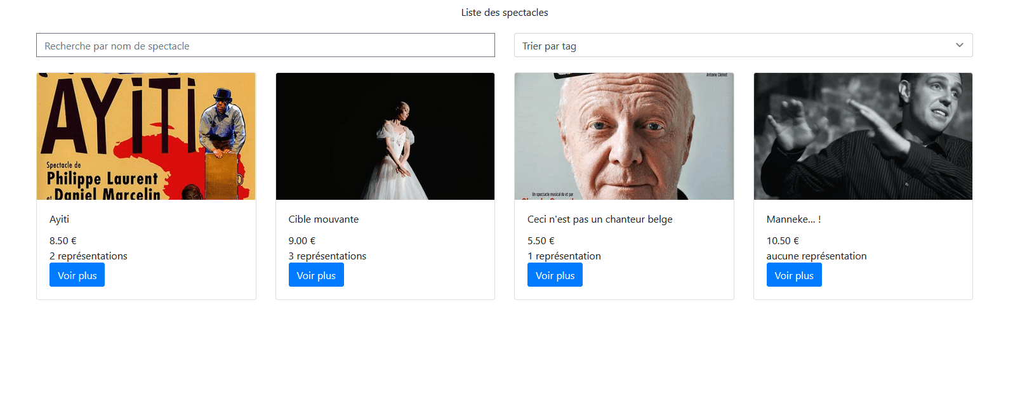
Task: View more about Ceci n'est pas un chanteur belge
Action: point(555,275)
